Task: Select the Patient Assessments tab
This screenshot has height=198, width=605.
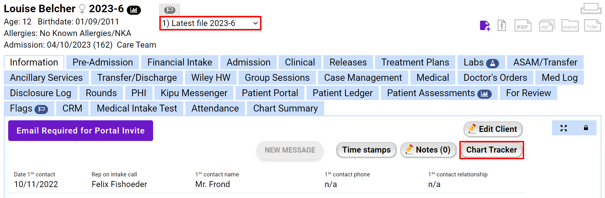Action: (439, 93)
